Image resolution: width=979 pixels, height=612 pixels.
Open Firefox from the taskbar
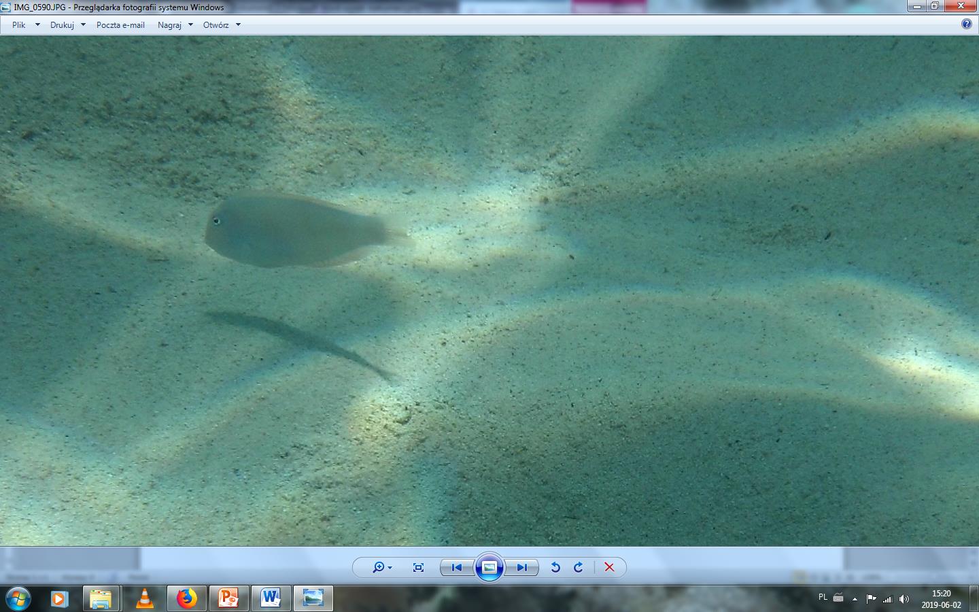tap(186, 598)
